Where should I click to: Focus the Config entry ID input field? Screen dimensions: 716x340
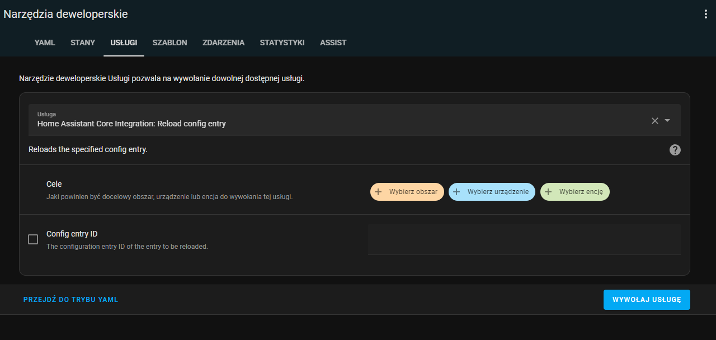[x=524, y=239]
